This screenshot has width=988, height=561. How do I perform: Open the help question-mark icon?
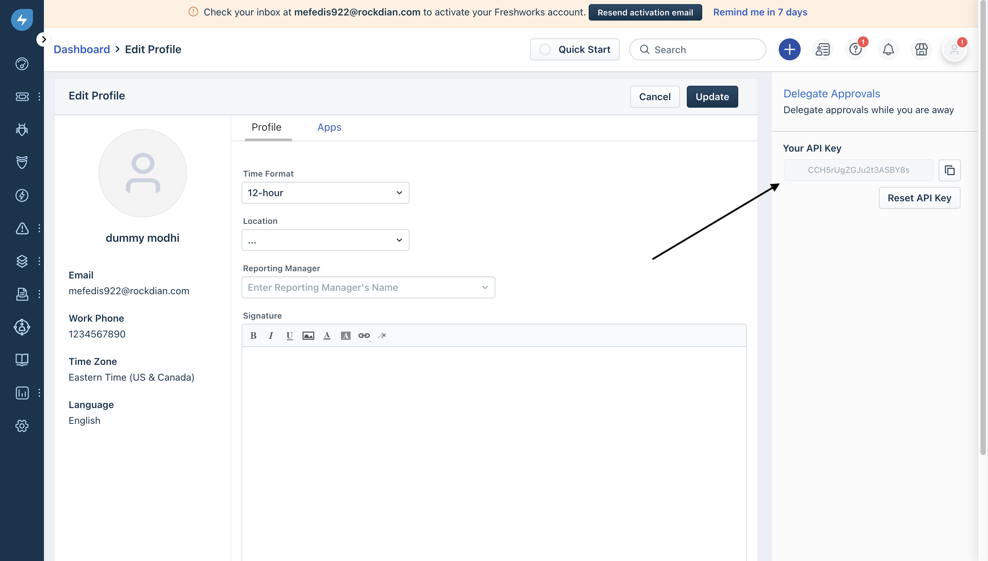(x=855, y=49)
